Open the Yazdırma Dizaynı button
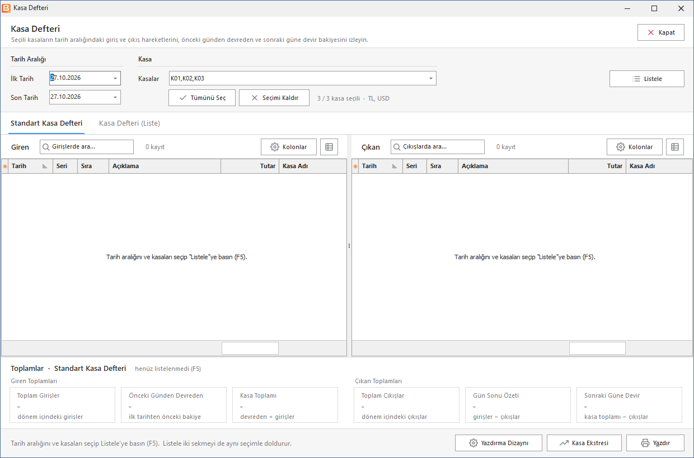The width and height of the screenshot is (694, 458). tap(499, 443)
